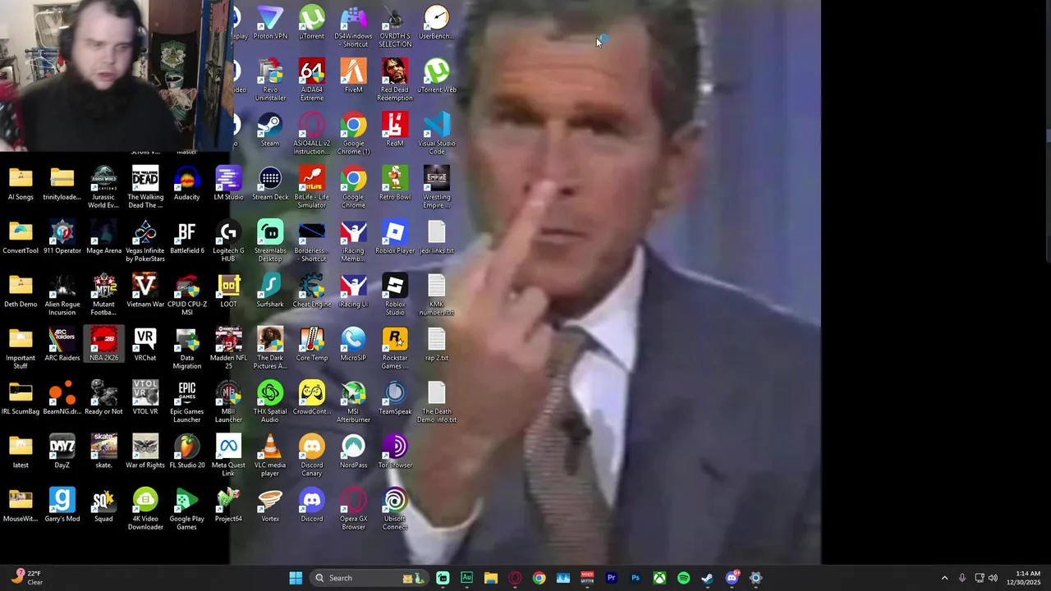Click the taskbar Search box
Image resolution: width=1051 pixels, height=591 pixels.
pos(370,578)
